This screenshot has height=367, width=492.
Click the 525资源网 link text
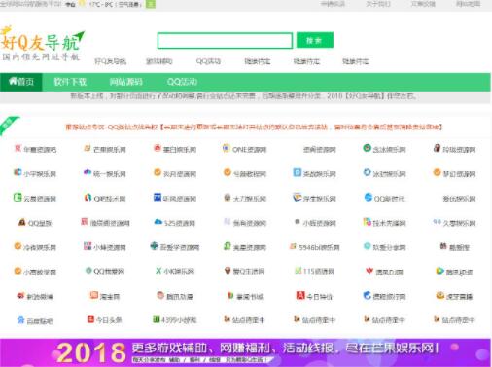pos(180,223)
